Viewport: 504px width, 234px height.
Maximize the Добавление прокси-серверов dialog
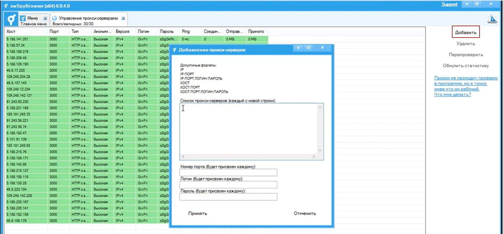coord(308,47)
